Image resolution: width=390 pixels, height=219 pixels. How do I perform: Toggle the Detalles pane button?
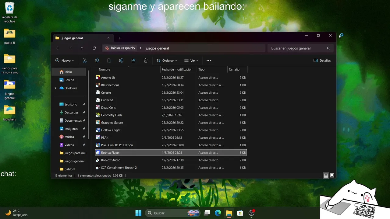click(x=322, y=61)
